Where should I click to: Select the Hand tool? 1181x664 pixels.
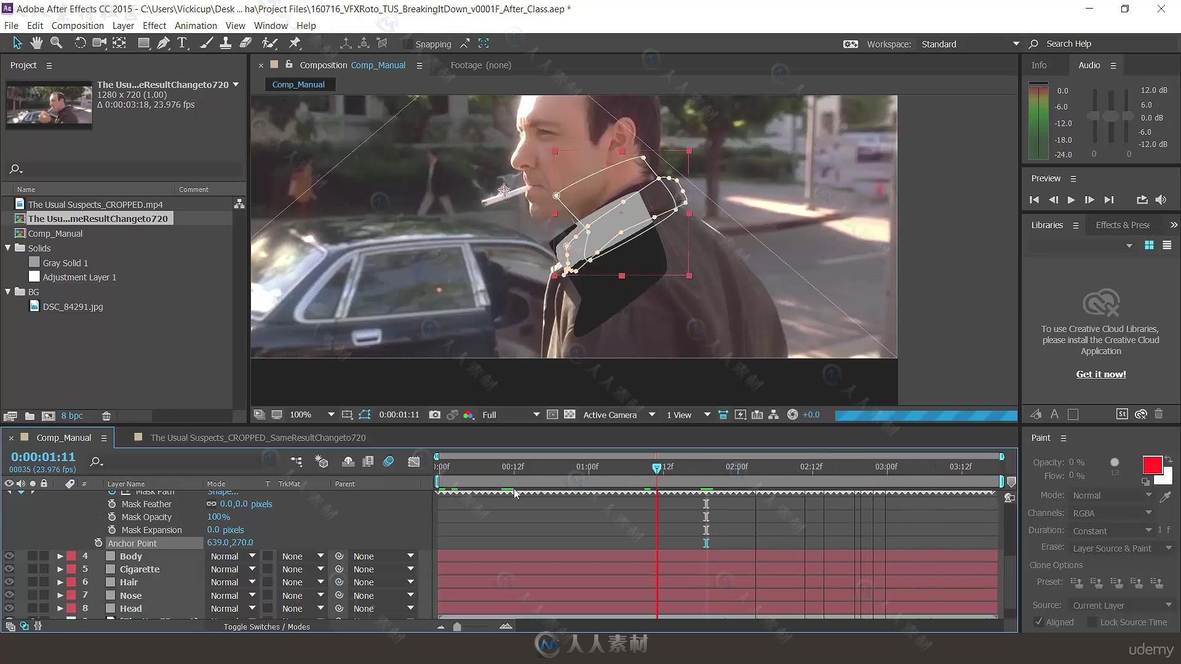coord(36,43)
